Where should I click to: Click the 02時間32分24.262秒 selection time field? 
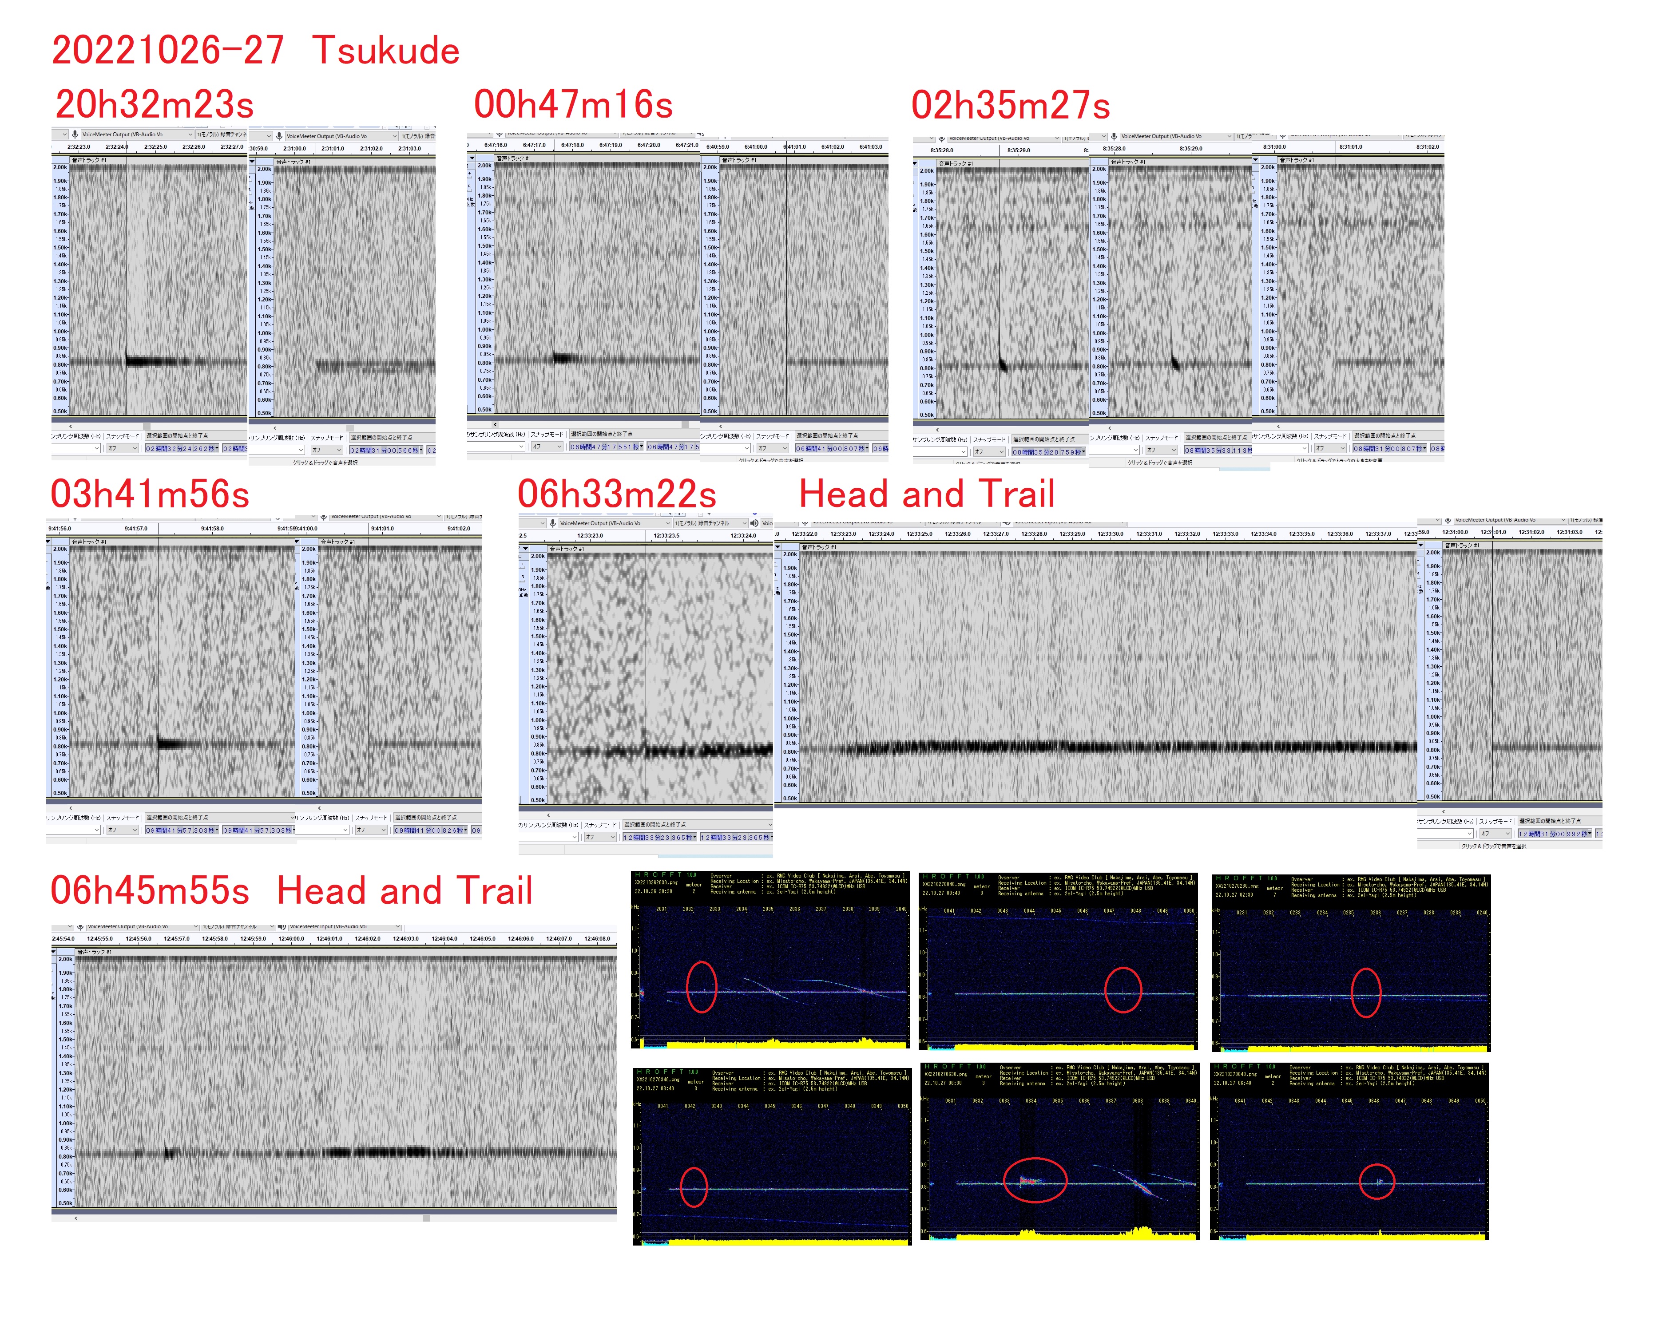click(x=181, y=448)
